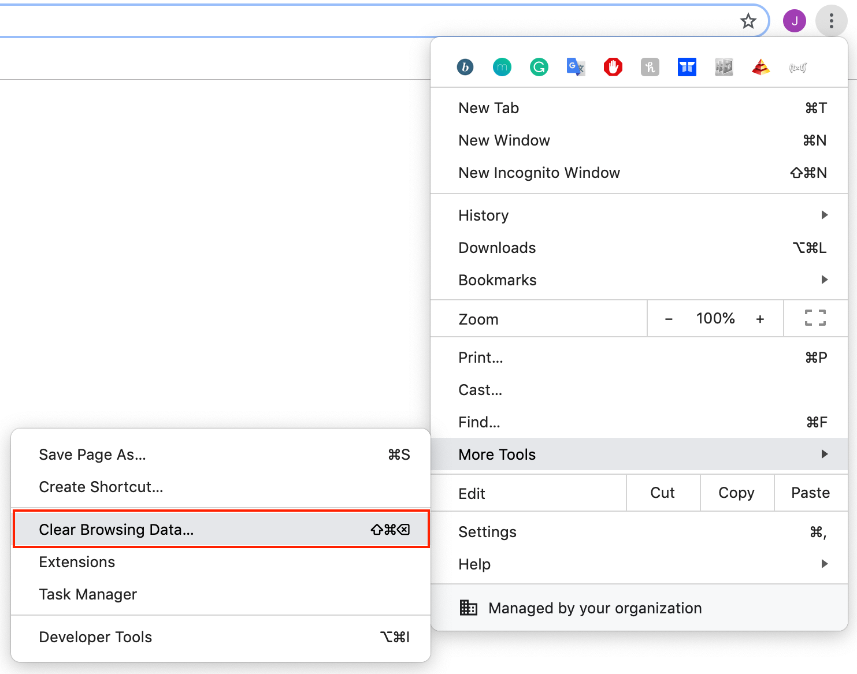Click the red AdBlock hand icon
The height and width of the screenshot is (674, 857).
(613, 68)
